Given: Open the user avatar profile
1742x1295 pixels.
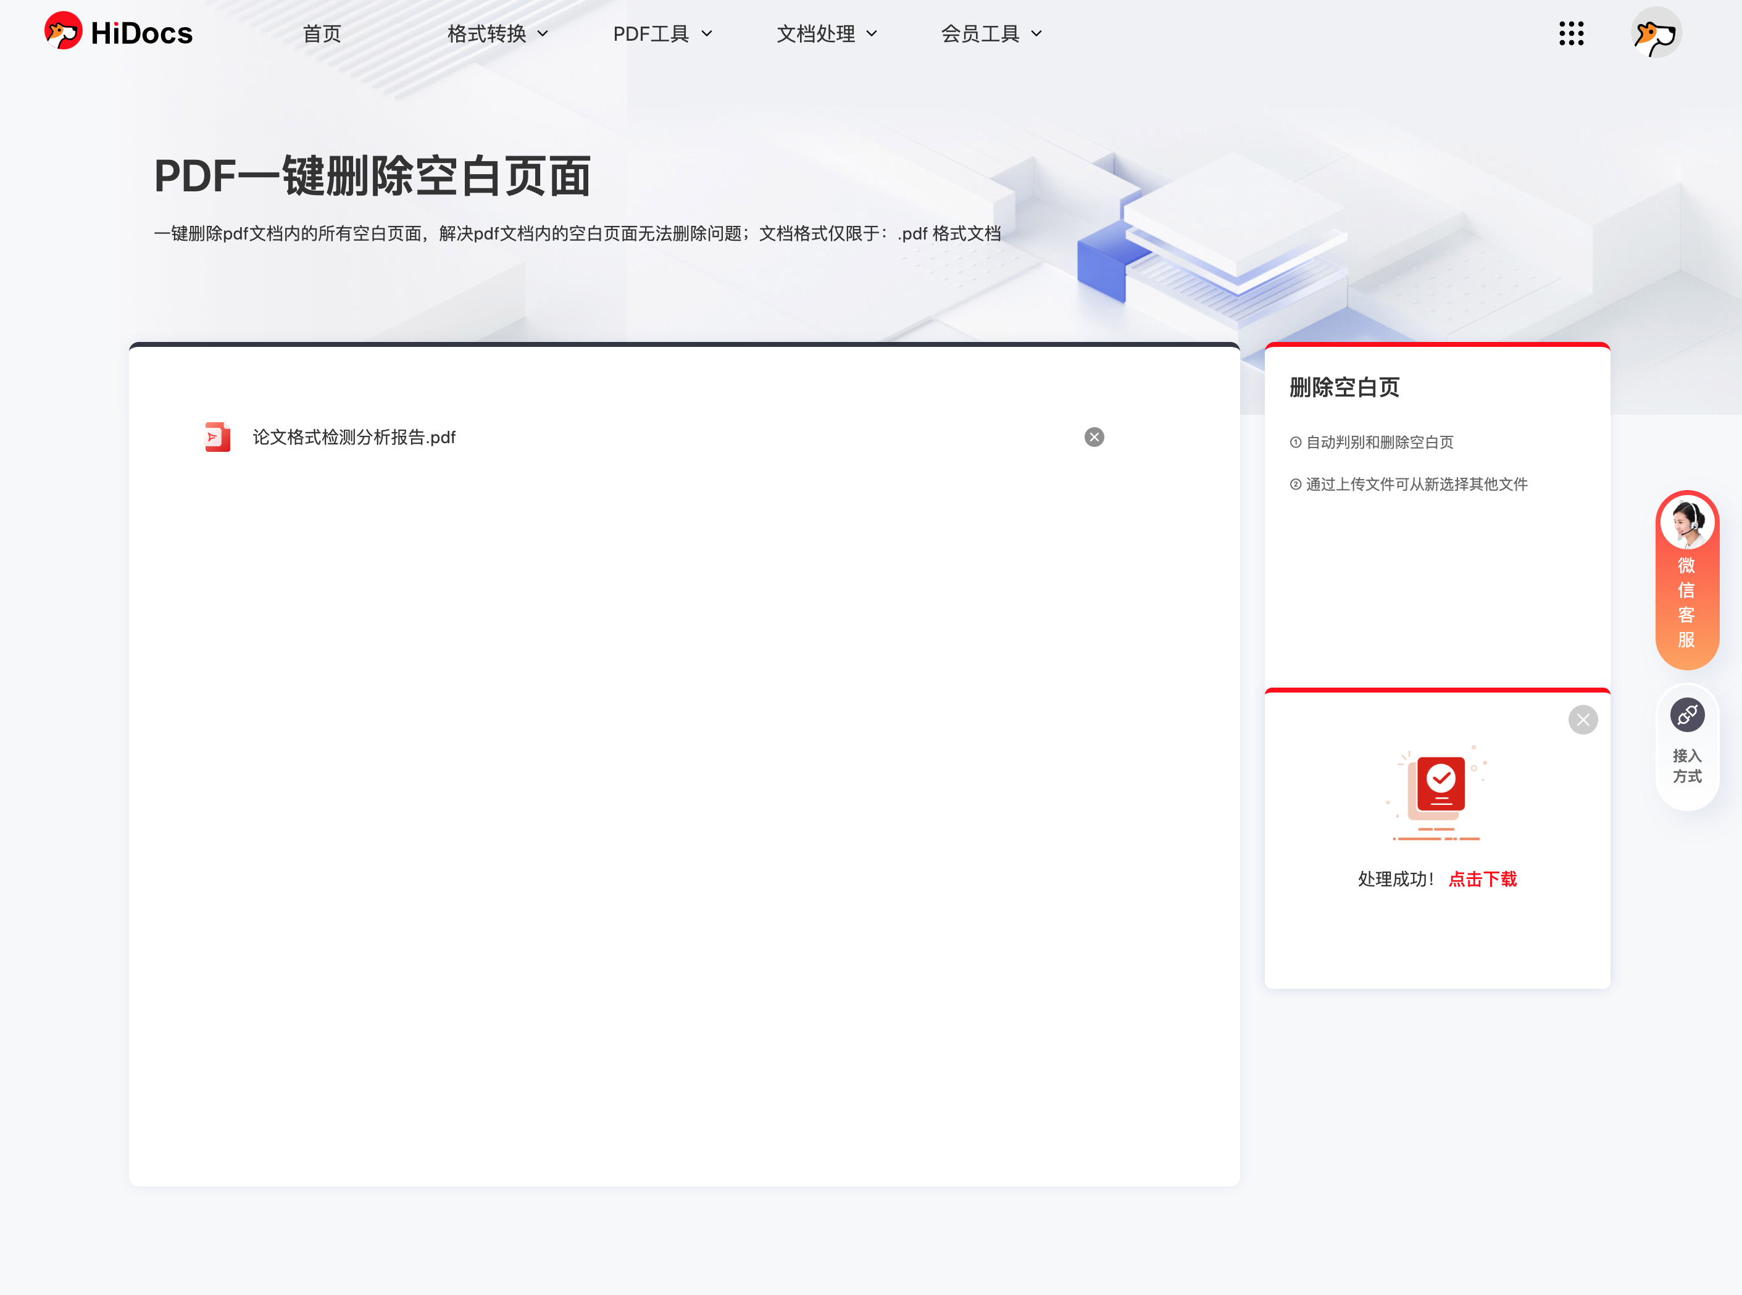Looking at the screenshot, I should tap(1656, 33).
